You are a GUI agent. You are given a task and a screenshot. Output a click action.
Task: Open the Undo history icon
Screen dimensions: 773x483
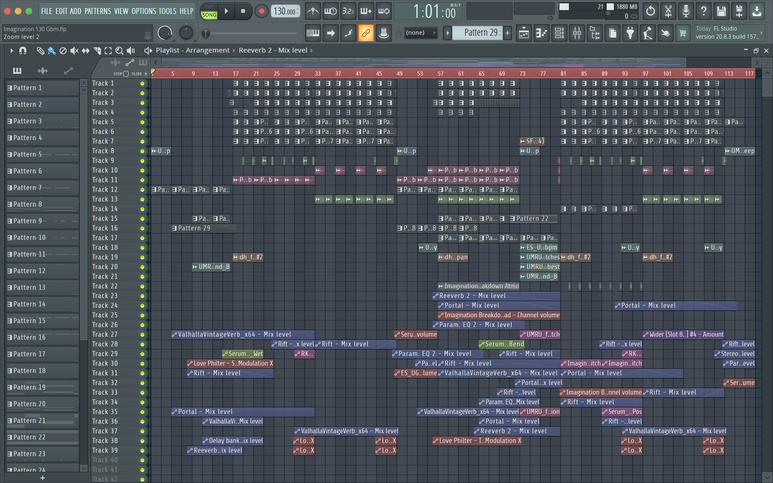(x=650, y=11)
